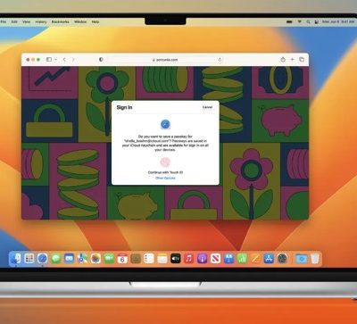Open the View menu
The width and height of the screenshot is (357, 324).
tap(26, 21)
